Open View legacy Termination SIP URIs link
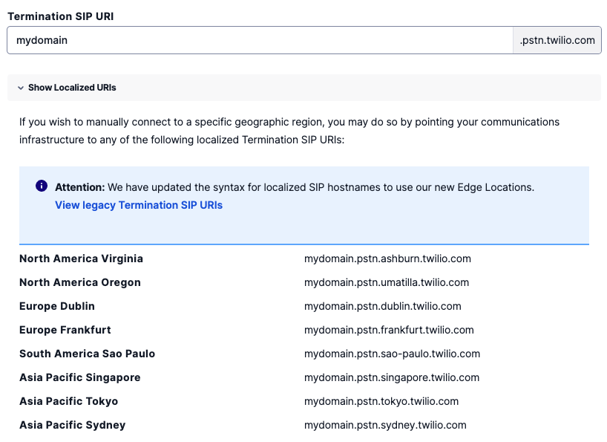The image size is (607, 442). [x=139, y=205]
